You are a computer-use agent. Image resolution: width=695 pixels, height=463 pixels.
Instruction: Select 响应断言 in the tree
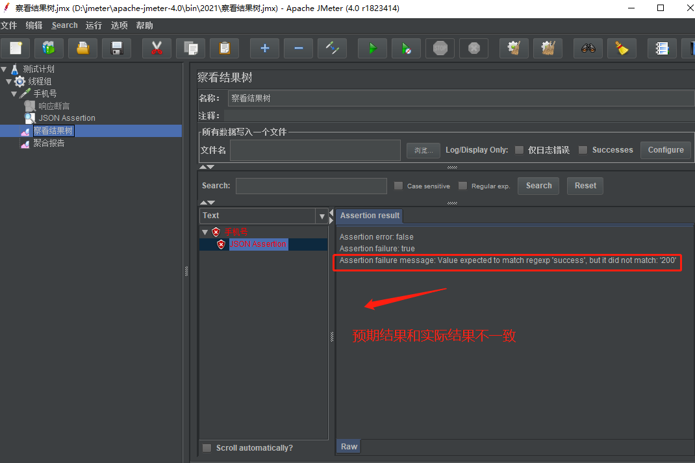54,106
